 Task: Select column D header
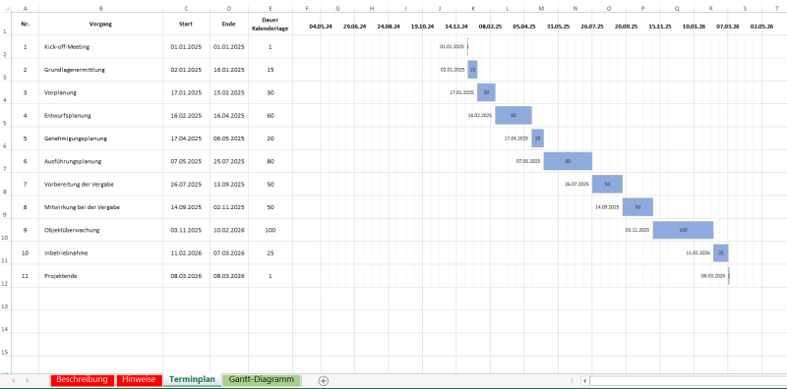point(229,9)
